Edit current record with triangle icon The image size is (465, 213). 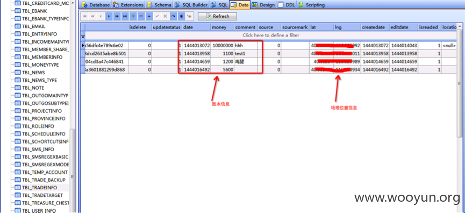coord(149,16)
